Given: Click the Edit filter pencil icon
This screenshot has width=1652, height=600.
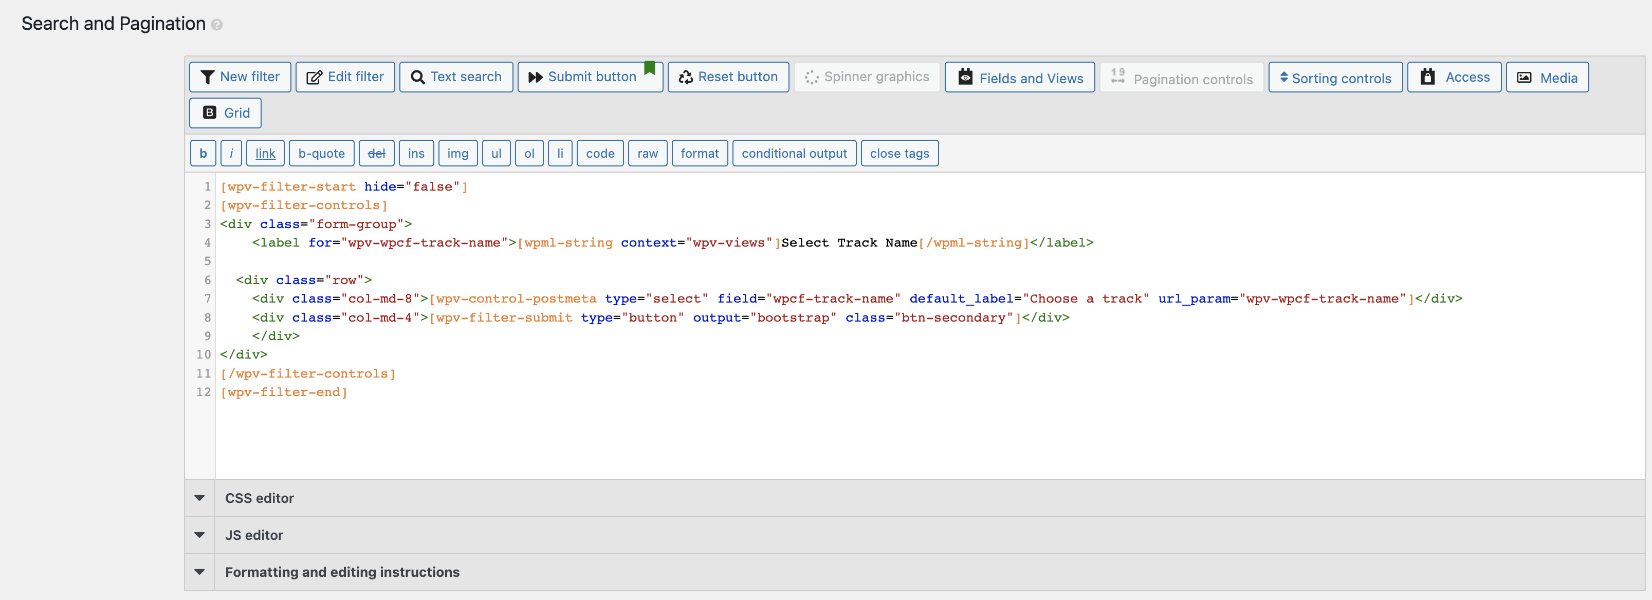Looking at the screenshot, I should coord(314,78).
